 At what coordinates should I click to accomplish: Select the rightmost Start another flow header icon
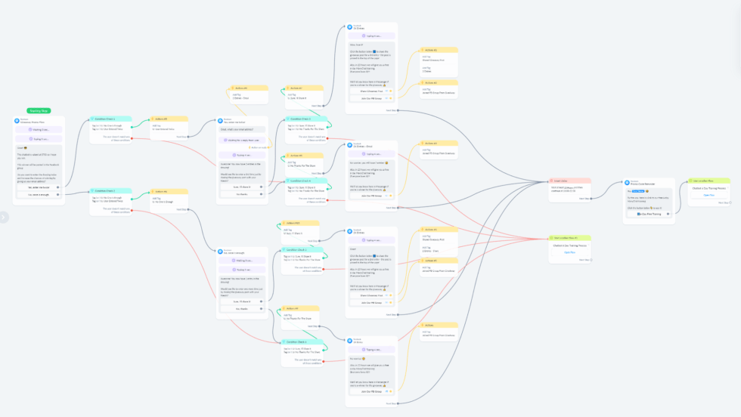pyautogui.click(x=691, y=181)
